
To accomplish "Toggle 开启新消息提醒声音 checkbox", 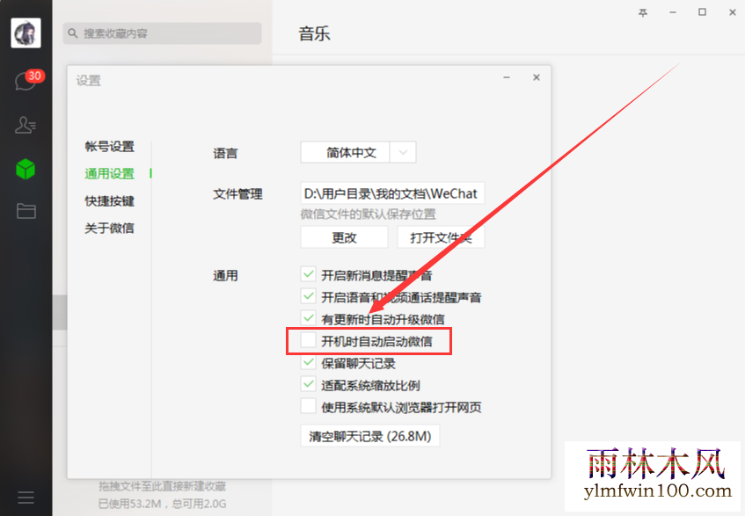I will 309,274.
